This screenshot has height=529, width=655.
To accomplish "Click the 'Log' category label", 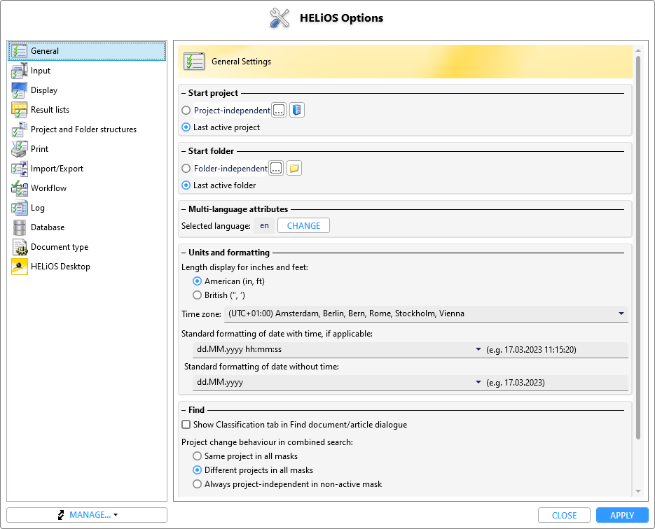I will point(38,208).
